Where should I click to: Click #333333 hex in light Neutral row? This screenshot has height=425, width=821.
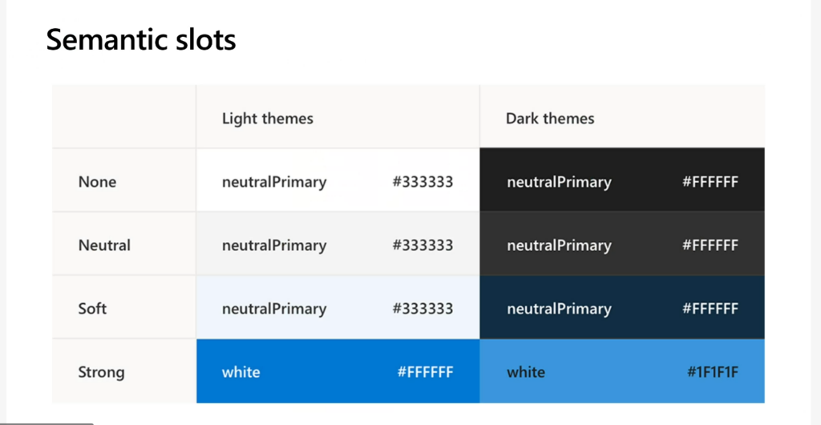point(423,245)
